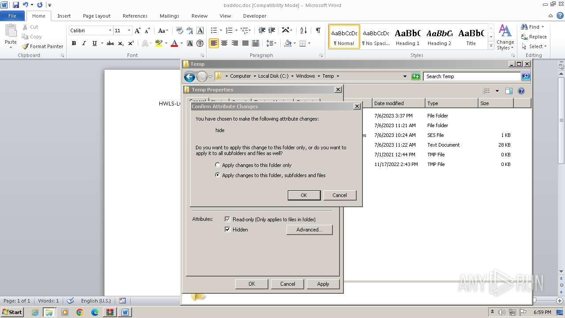Click shading paint bucket color
Image resolution: width=565 pixels, height=318 pixels.
(x=288, y=43)
